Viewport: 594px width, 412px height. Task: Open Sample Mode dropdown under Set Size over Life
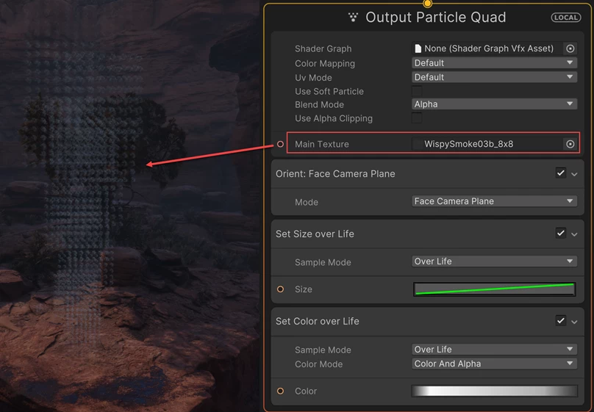pyautogui.click(x=494, y=261)
